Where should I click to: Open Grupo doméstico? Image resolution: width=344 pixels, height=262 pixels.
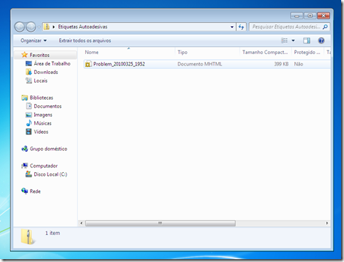(48, 149)
